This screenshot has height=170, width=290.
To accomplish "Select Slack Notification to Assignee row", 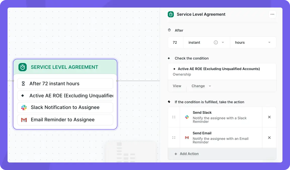I will (65, 107).
